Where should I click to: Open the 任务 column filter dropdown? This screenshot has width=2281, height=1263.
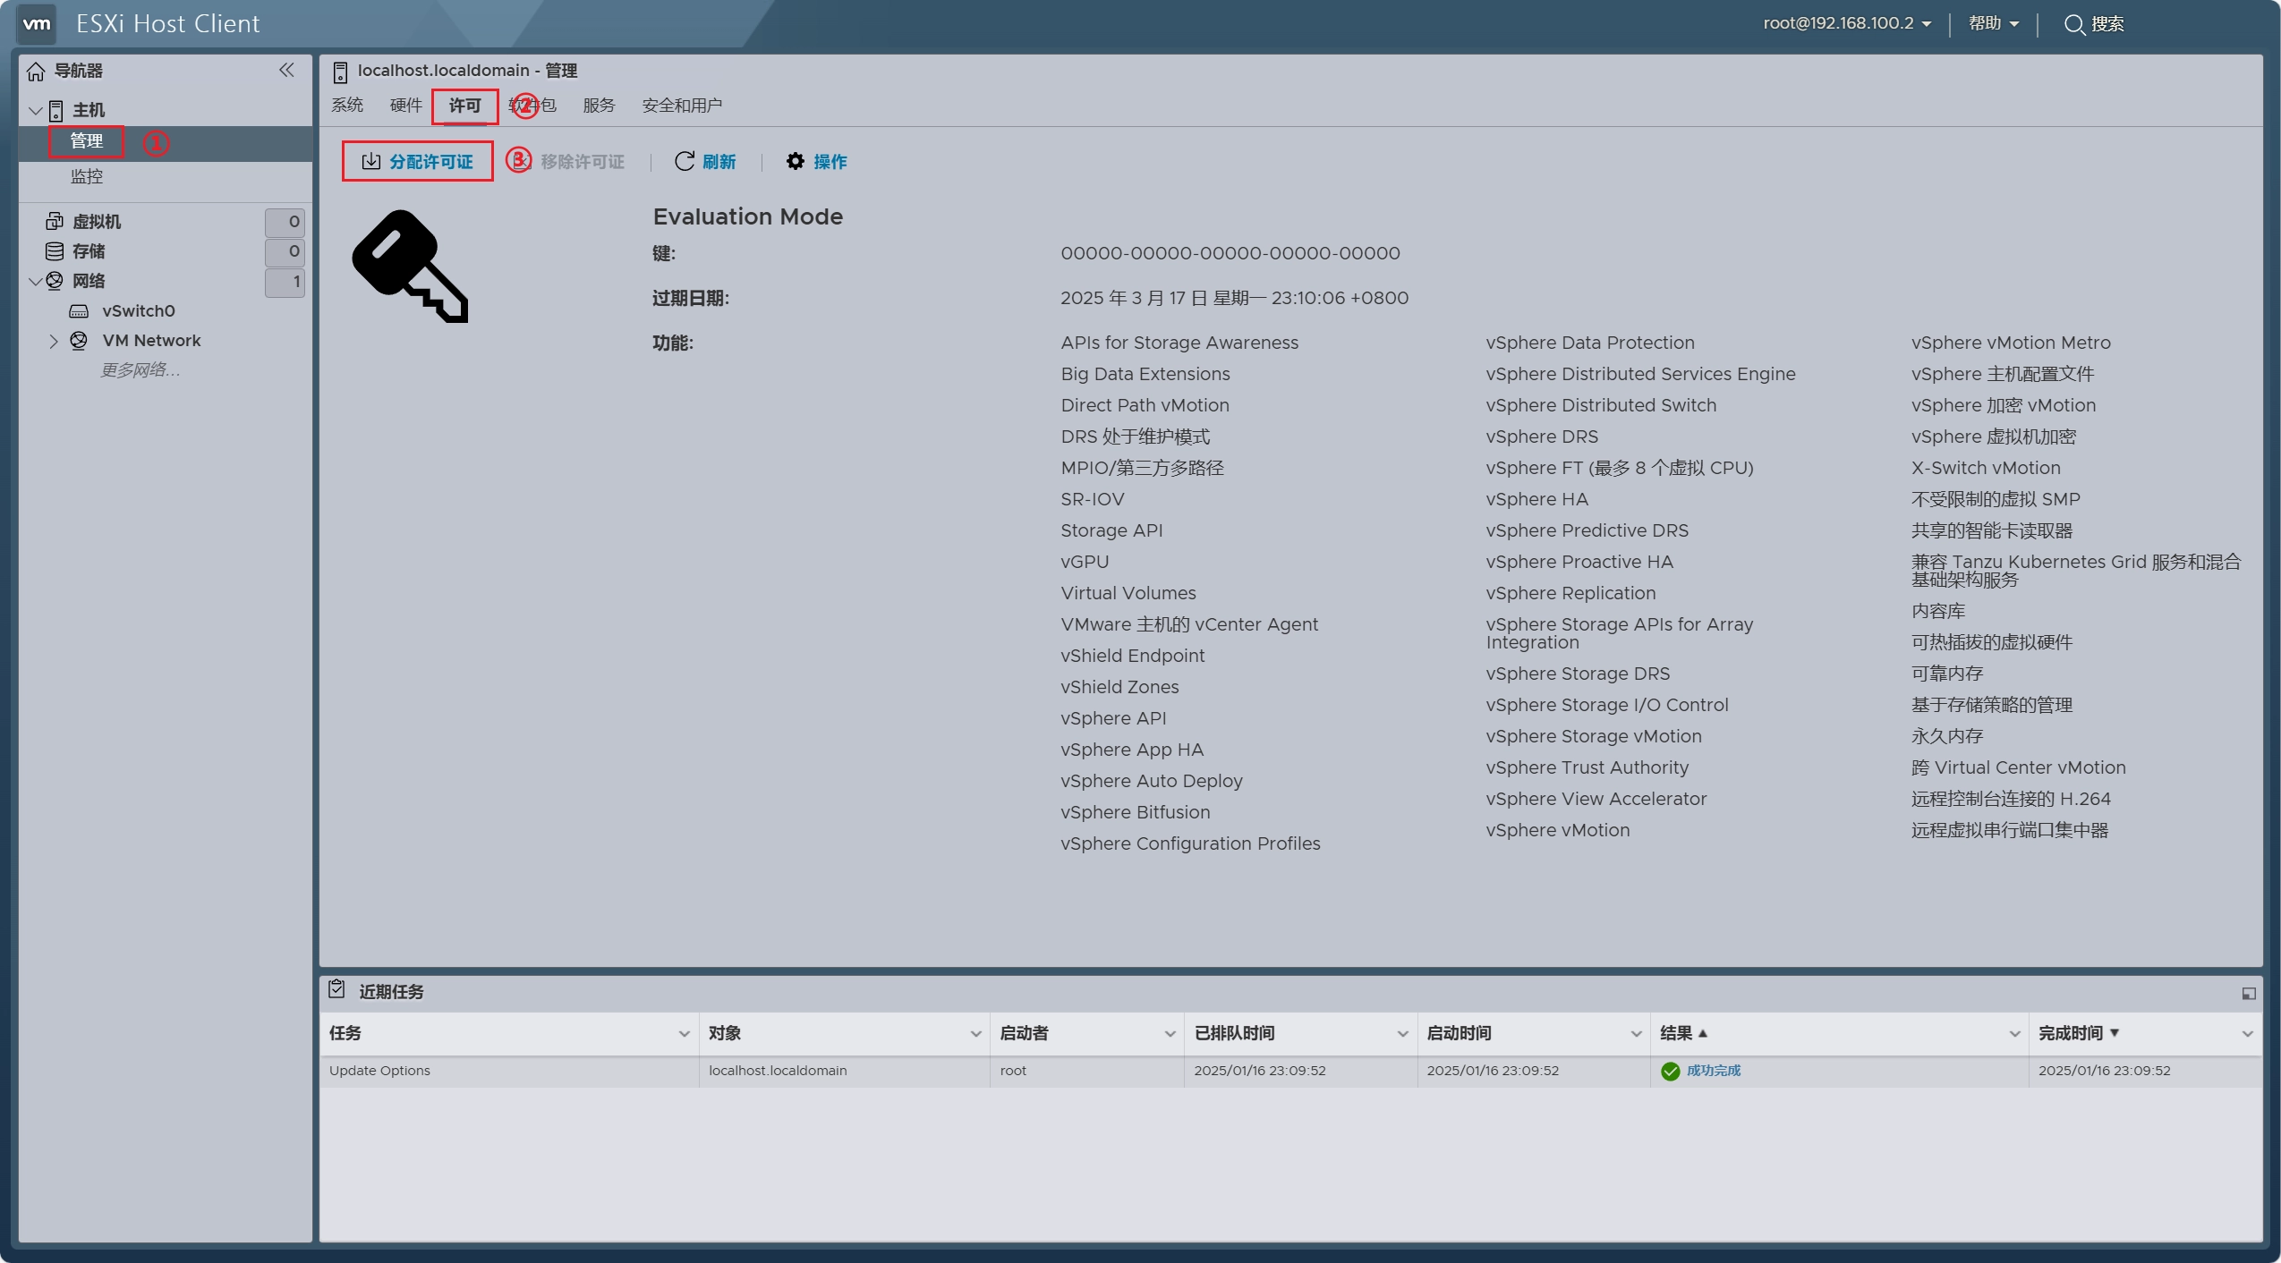coord(684,1033)
